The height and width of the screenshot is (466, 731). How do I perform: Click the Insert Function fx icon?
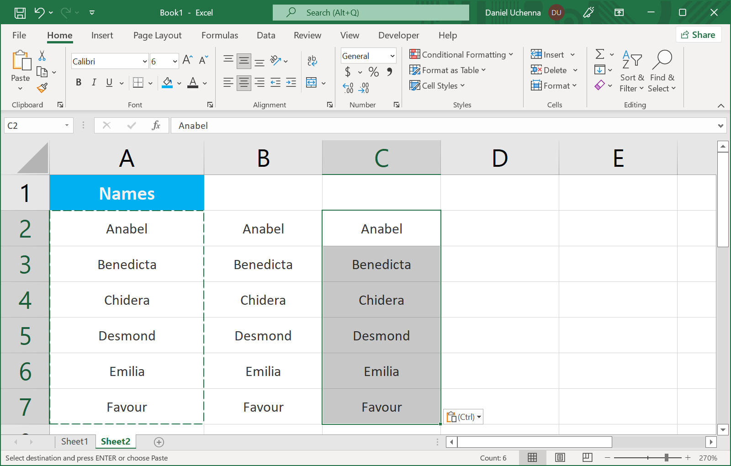pos(156,125)
